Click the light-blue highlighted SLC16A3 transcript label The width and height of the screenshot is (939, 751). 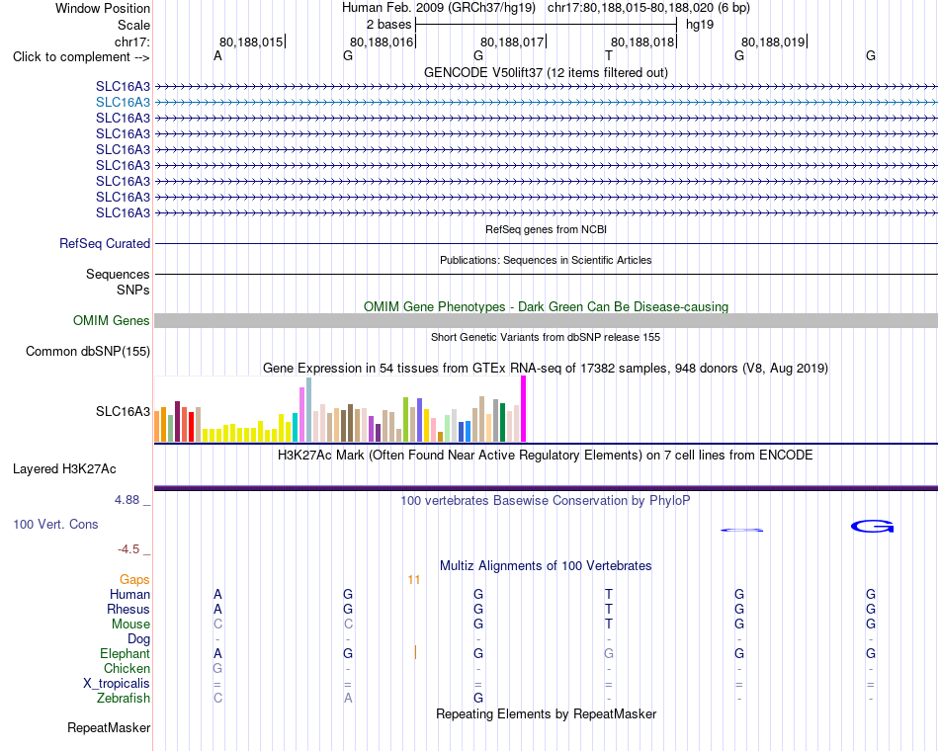(123, 103)
